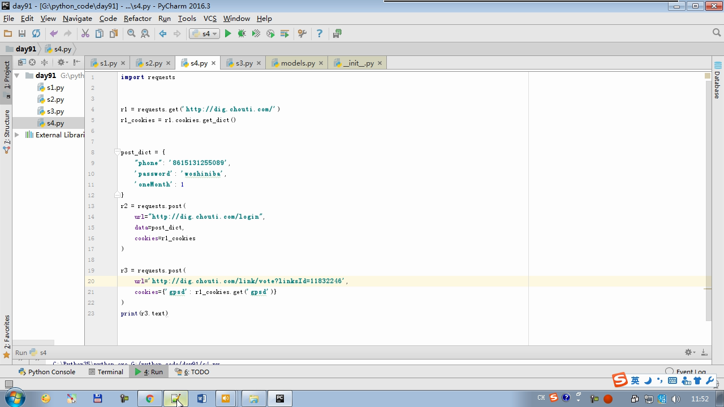The height and width of the screenshot is (407, 724).
Task: Synchronize files using the refresh icon
Action: coord(36,34)
